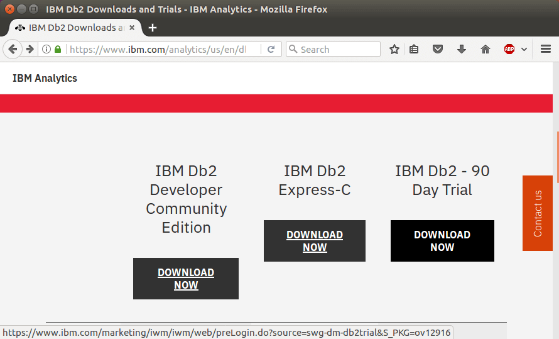Open the Adblock Plus icon
This screenshot has width=559, height=339.
509,49
